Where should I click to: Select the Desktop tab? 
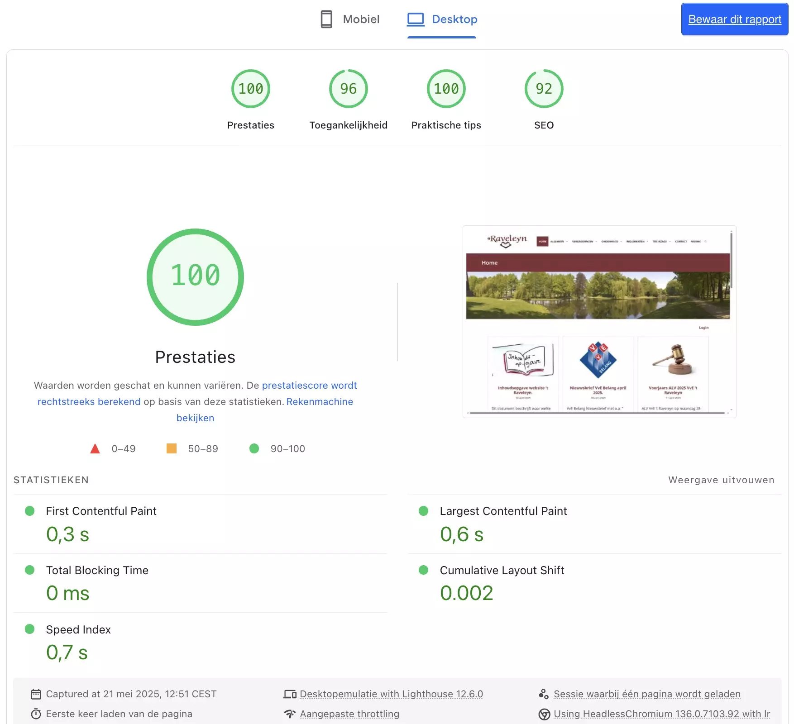click(x=442, y=19)
